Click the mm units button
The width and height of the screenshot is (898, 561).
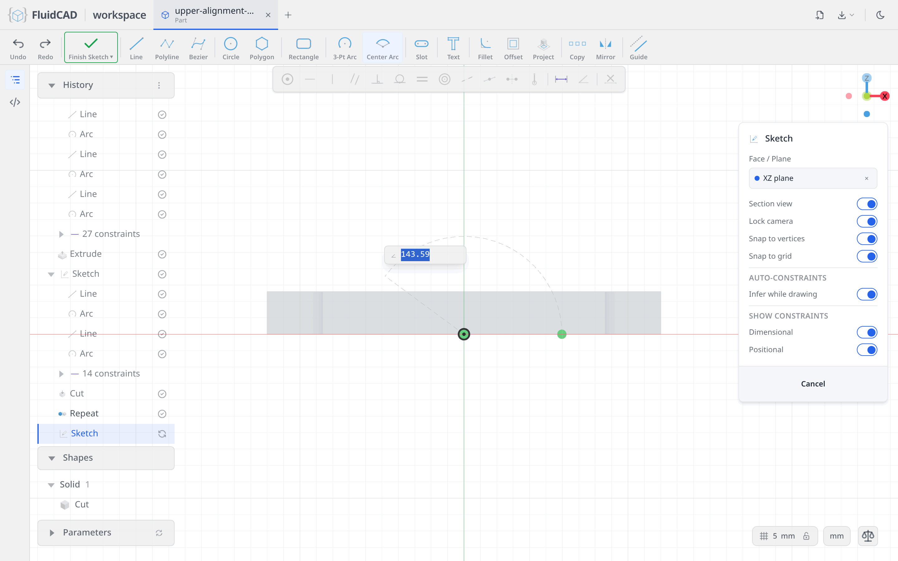pyautogui.click(x=836, y=536)
